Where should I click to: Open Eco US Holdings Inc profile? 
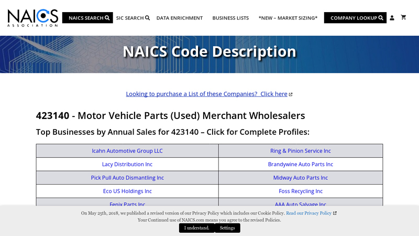pos(127,191)
